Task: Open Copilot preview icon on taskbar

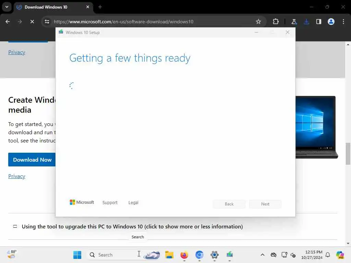Action: coord(340,255)
